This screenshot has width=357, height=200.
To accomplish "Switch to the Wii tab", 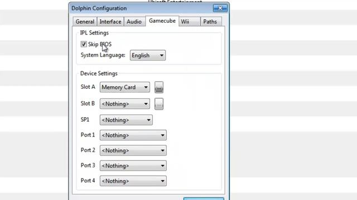I will pyautogui.click(x=190, y=22).
